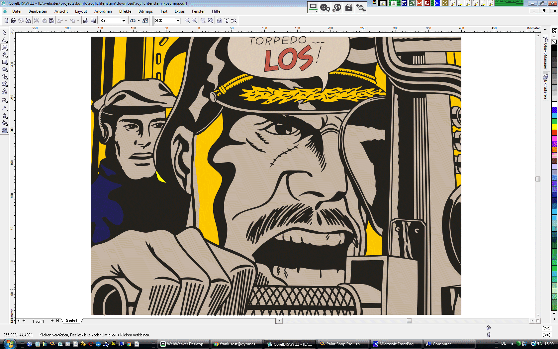Image resolution: width=558 pixels, height=349 pixels.
Task: Select the Rectangle tool
Action: click(x=4, y=62)
